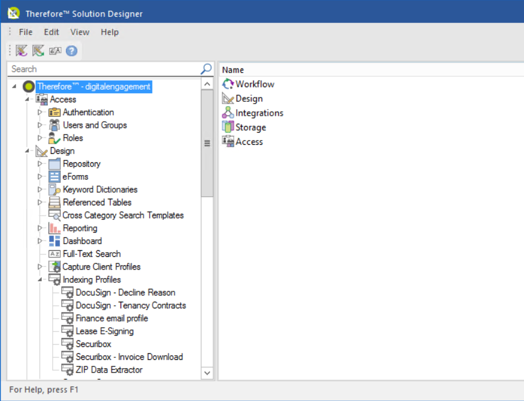The image size is (524, 401).
Task: Expand the Dashboard node
Action: coord(40,241)
